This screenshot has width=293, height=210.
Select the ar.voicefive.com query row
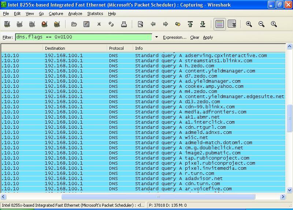point(143,189)
